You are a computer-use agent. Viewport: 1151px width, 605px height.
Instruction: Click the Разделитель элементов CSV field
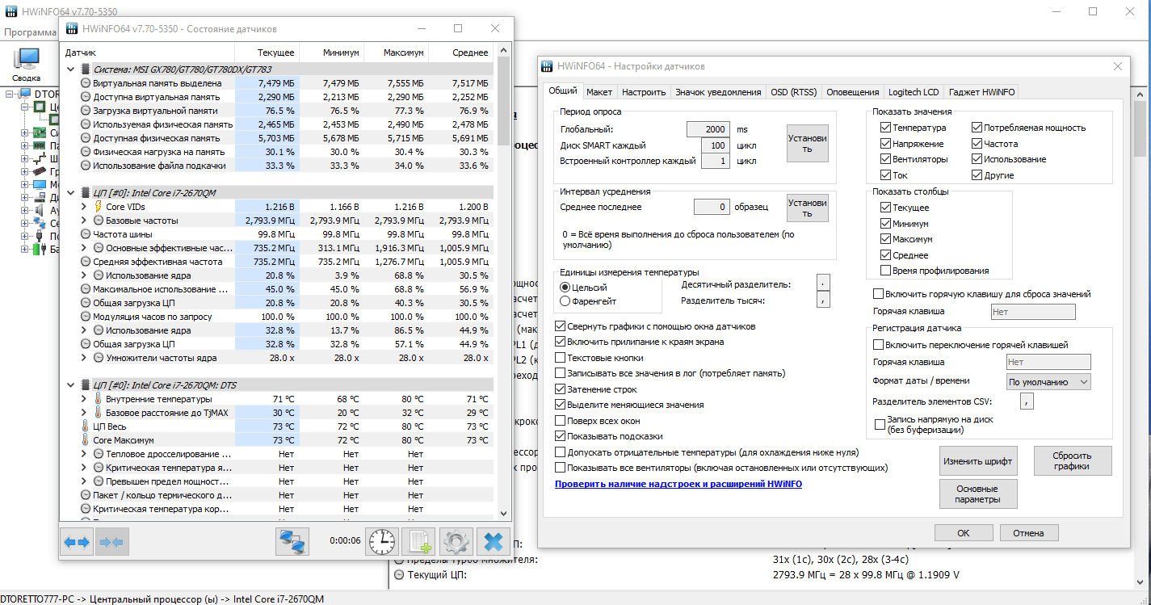[x=1027, y=401]
